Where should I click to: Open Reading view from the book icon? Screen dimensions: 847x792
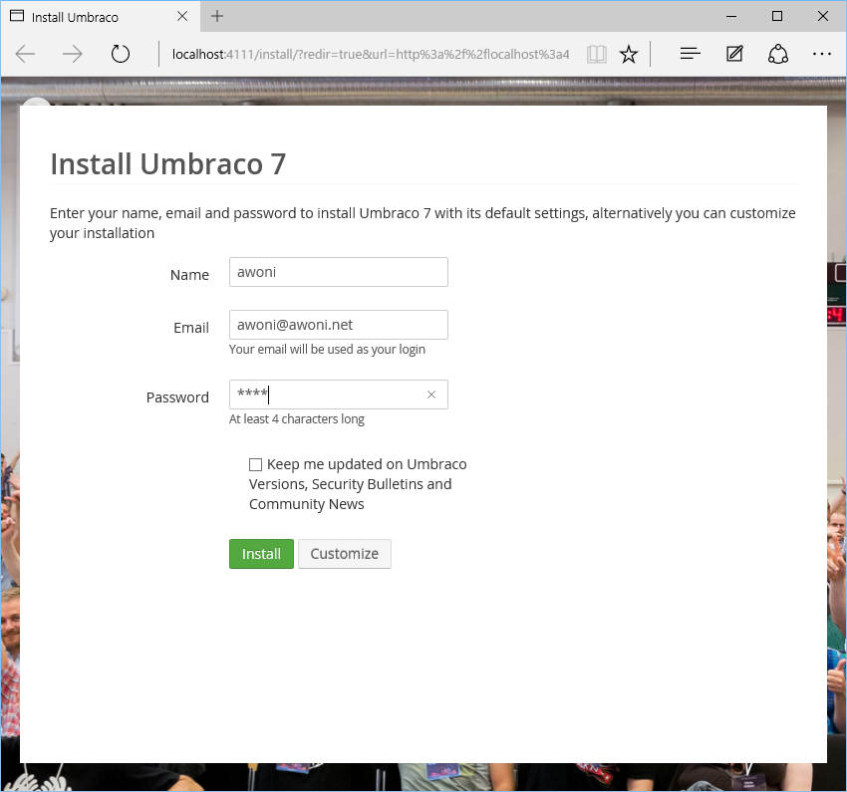(596, 54)
